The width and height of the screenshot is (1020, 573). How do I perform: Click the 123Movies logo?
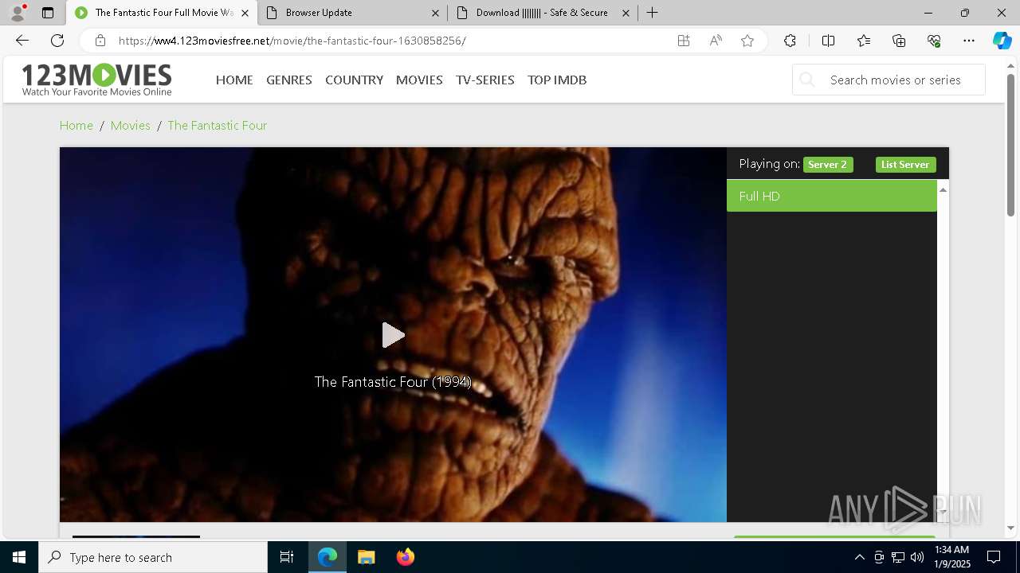(96, 80)
